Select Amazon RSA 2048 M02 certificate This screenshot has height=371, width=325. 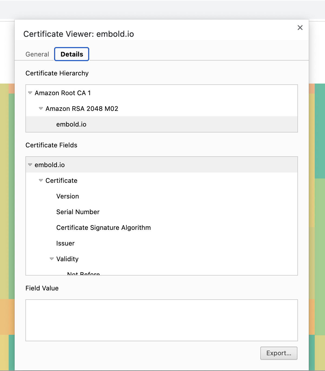click(162, 108)
